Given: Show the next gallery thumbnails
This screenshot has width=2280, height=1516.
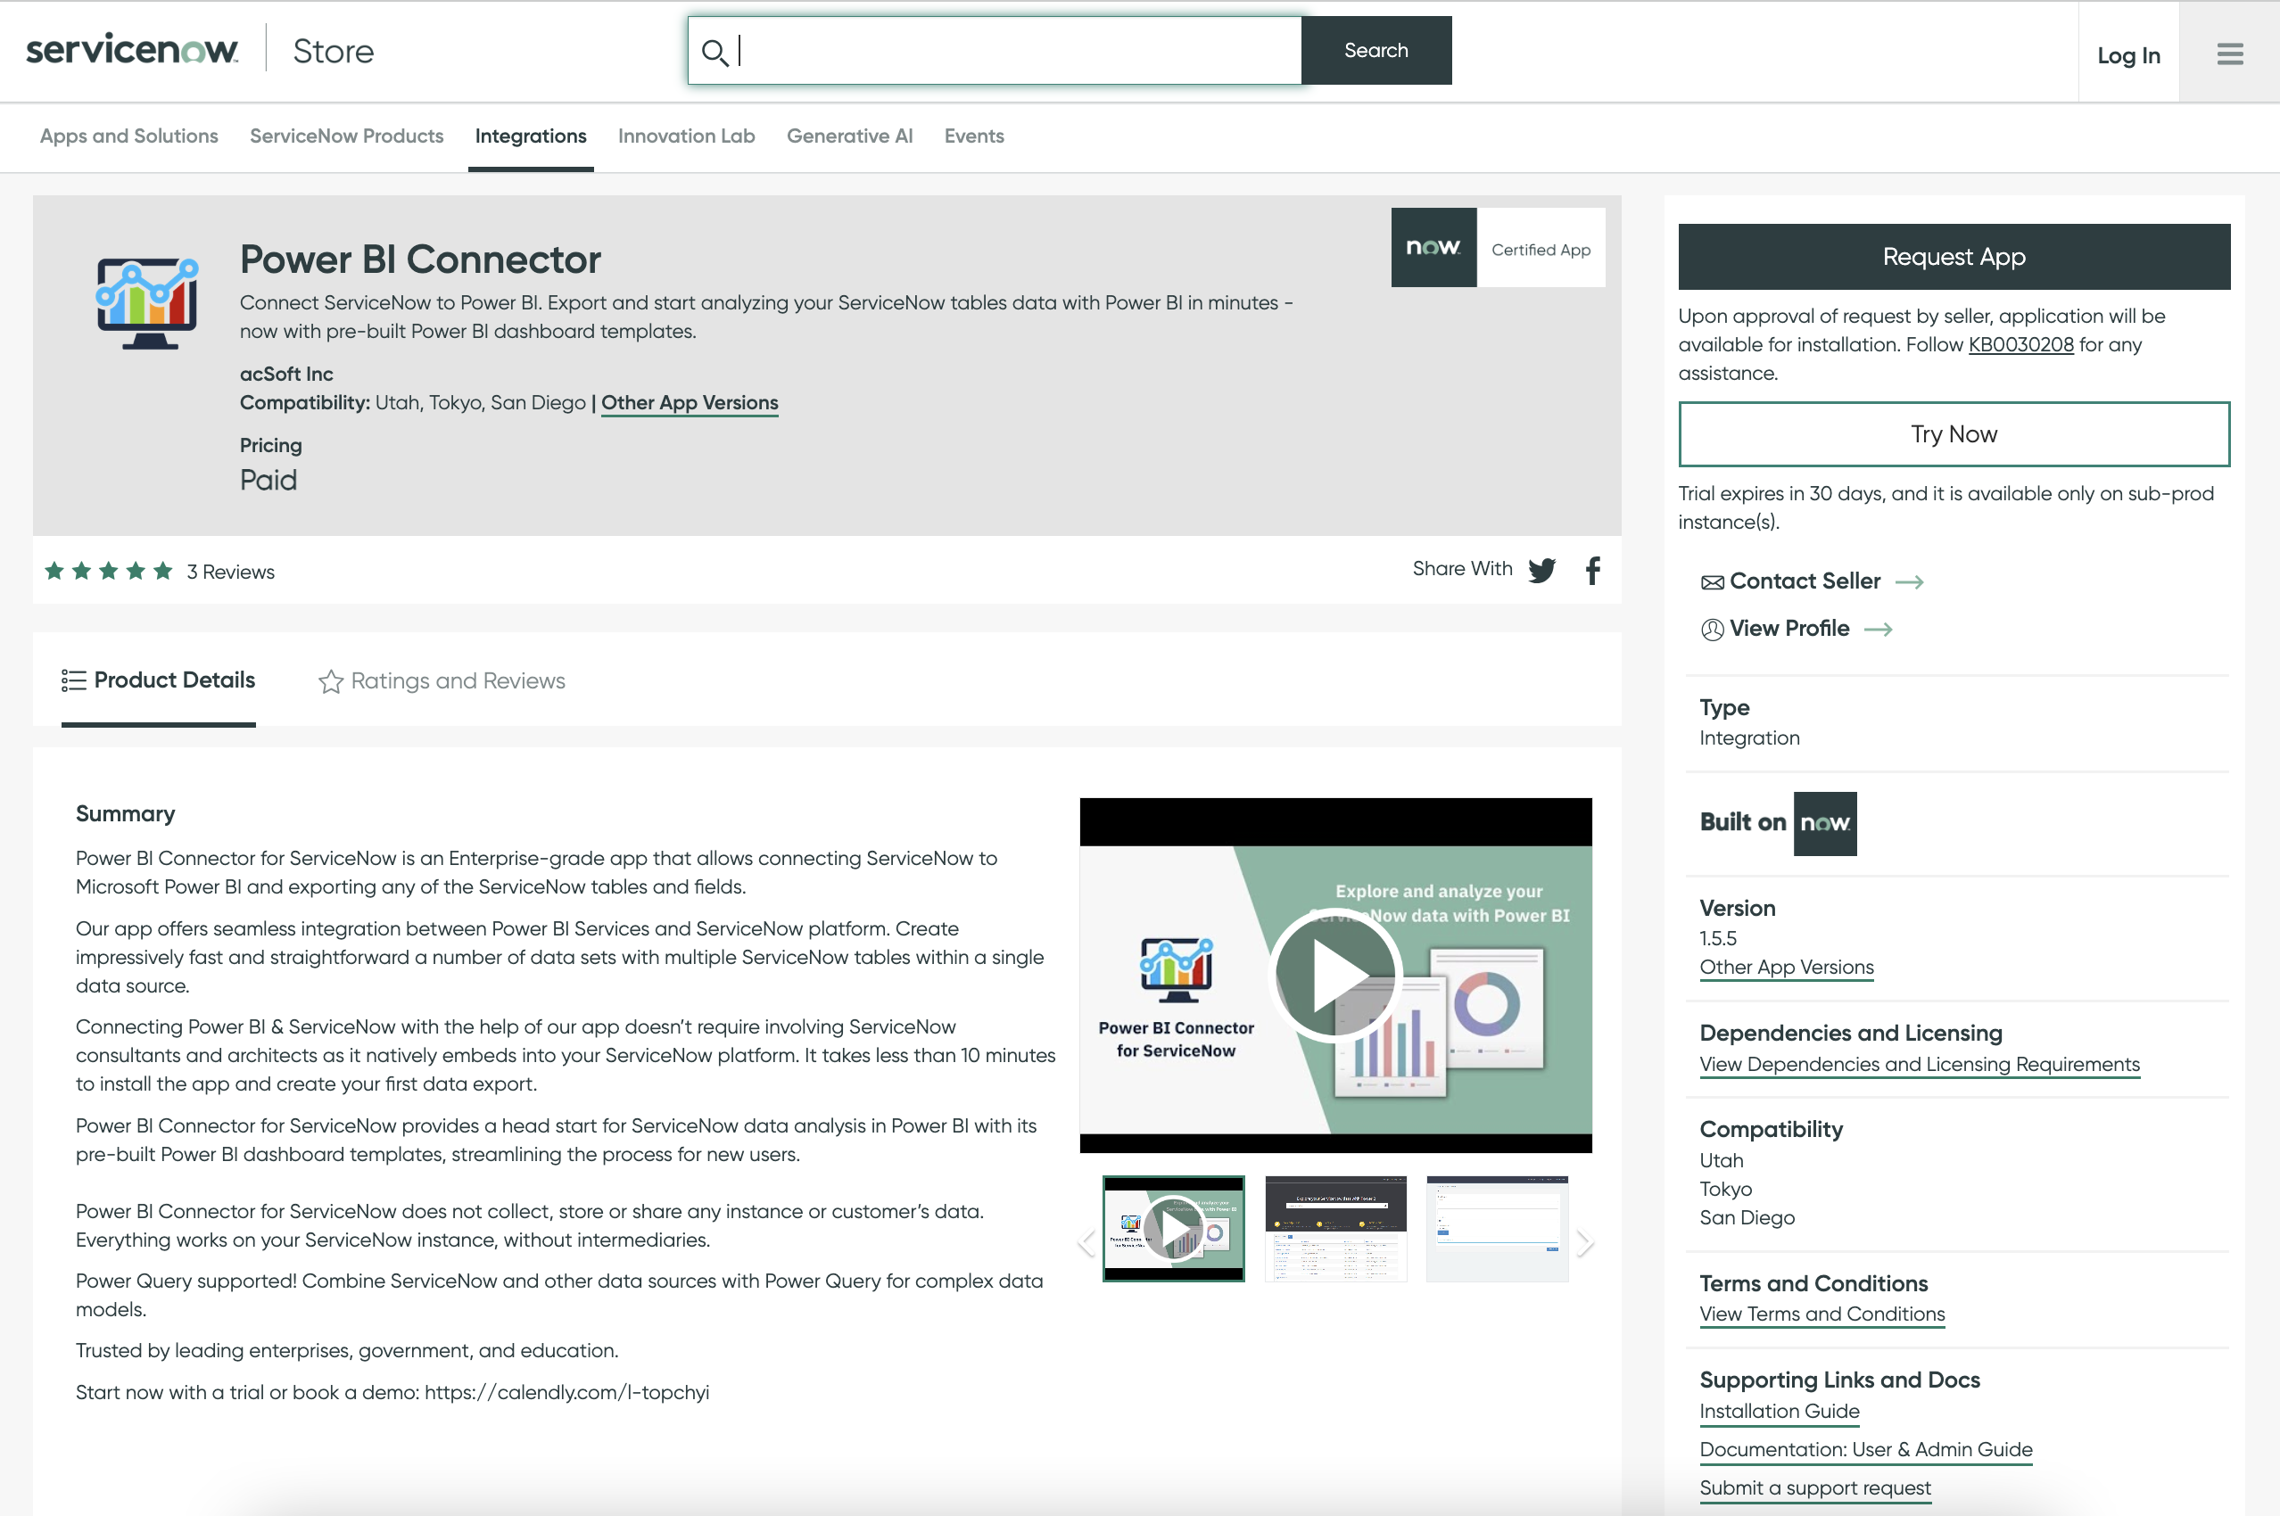Looking at the screenshot, I should 1584,1242.
